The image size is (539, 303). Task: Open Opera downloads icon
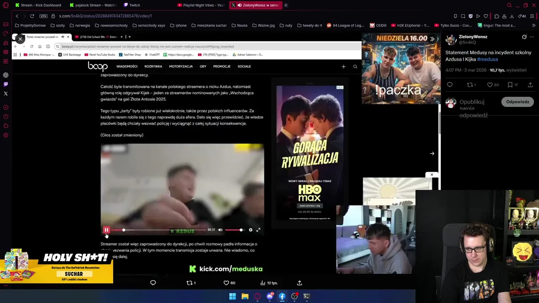click(x=512, y=16)
